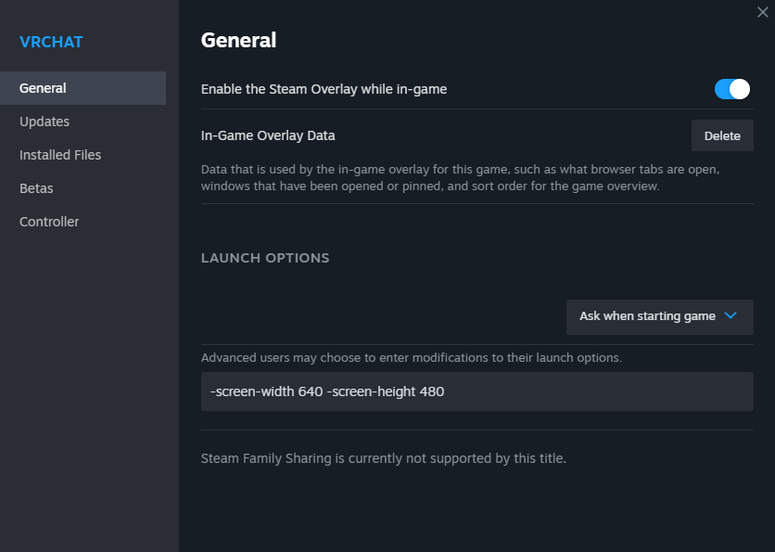
Task: Expand the 'Ask when starting game' dropdown
Action: click(660, 317)
